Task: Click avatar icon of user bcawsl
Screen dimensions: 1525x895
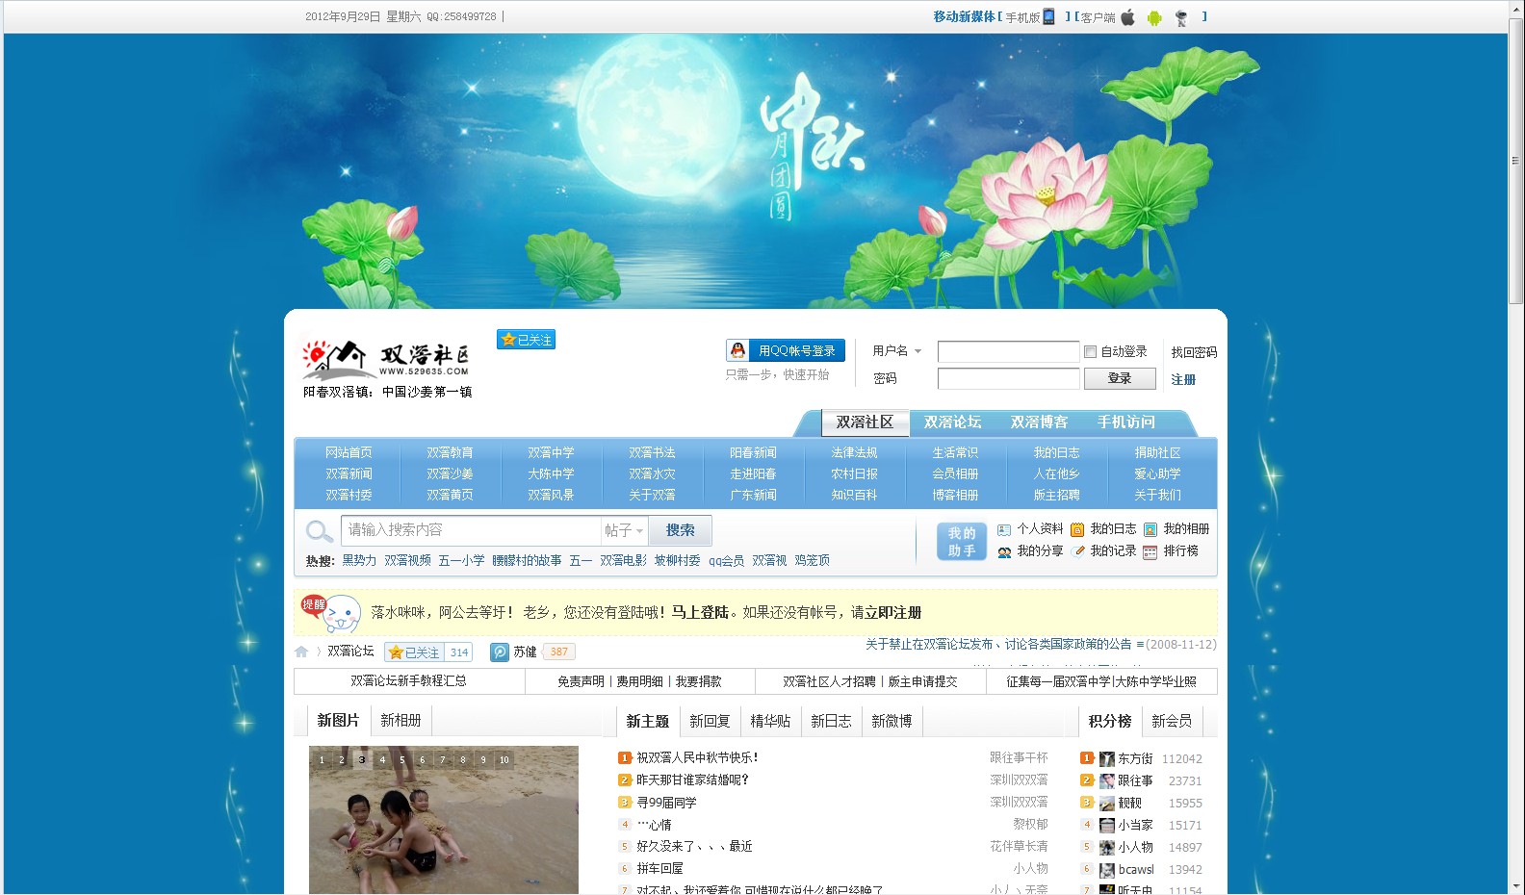Action: [1107, 870]
